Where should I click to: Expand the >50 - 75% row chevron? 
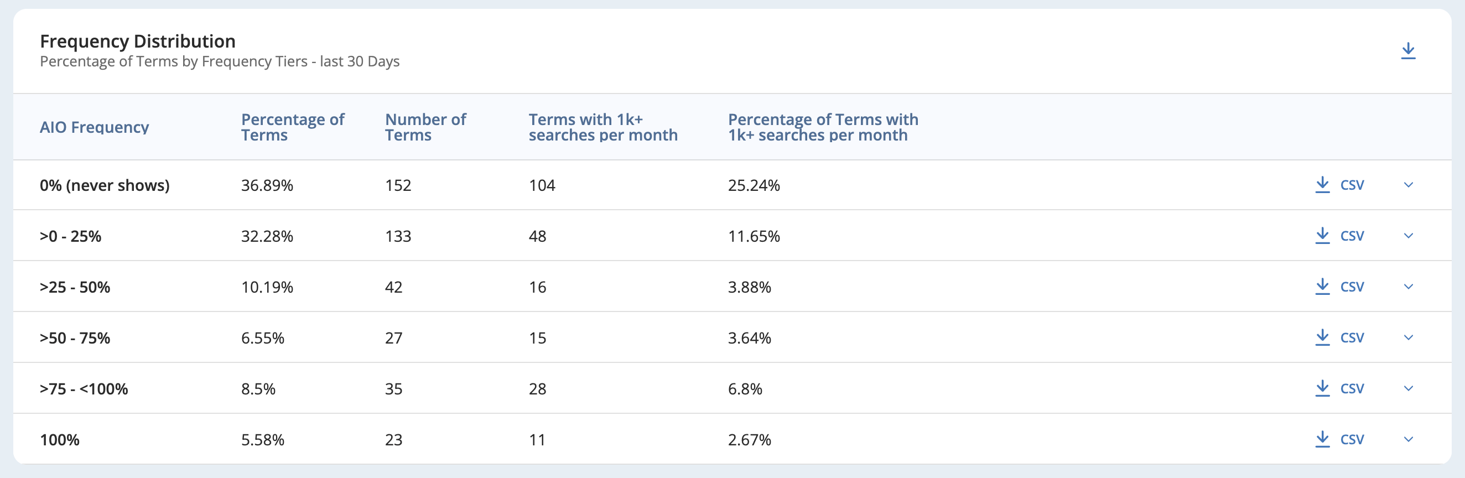[1409, 337]
